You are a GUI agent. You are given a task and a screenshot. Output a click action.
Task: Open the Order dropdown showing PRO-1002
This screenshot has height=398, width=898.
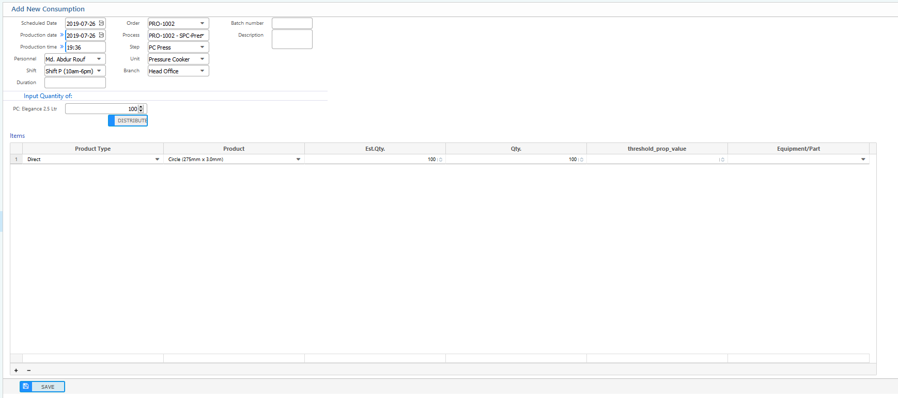click(x=202, y=23)
